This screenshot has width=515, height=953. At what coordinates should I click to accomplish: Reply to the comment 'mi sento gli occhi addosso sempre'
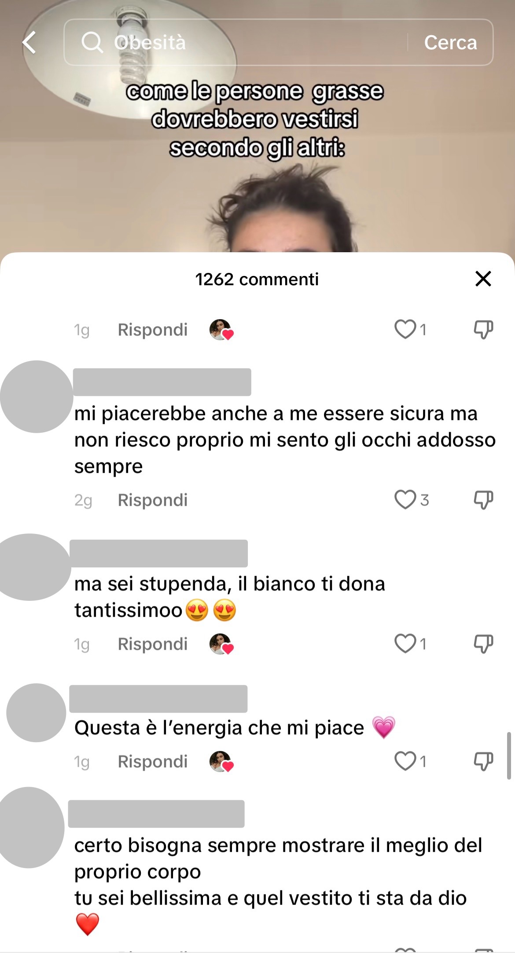click(x=153, y=500)
